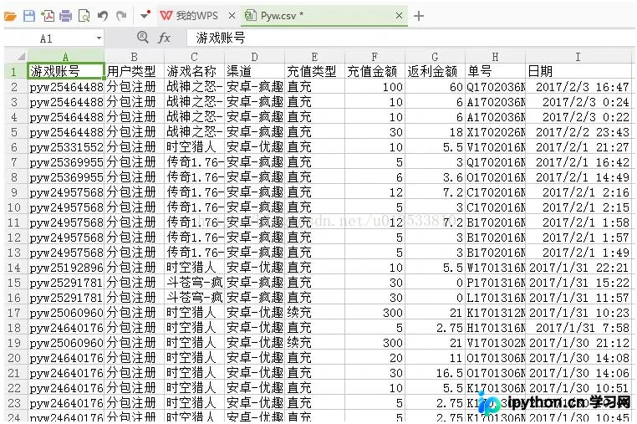Click date cell 2017/2/3 16:47
This screenshot has width=637, height=424.
[578, 87]
